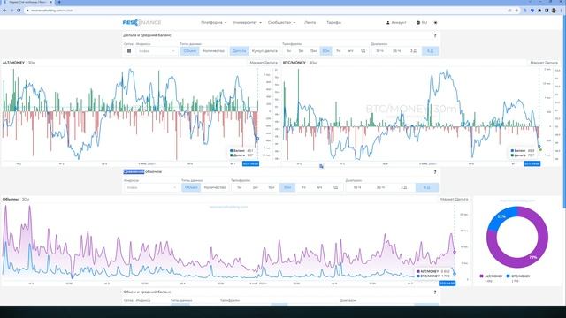The image size is (566, 318).
Task: Open help for Объем и средний баланс
Action: (x=435, y=292)
